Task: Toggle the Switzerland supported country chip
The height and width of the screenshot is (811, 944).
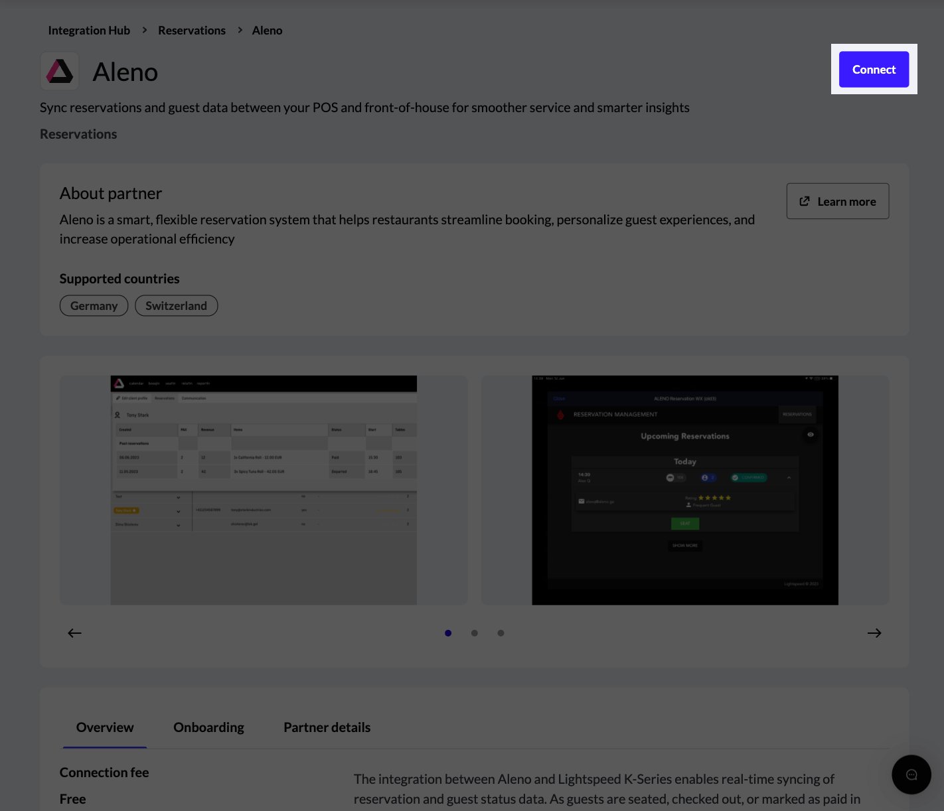Action: [176, 305]
